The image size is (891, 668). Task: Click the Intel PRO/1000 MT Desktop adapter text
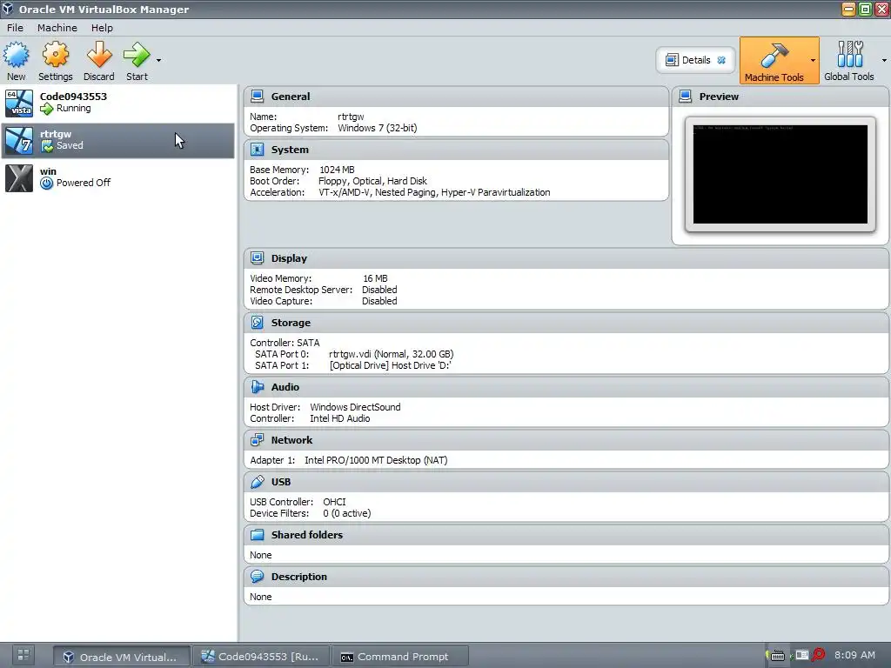(376, 460)
